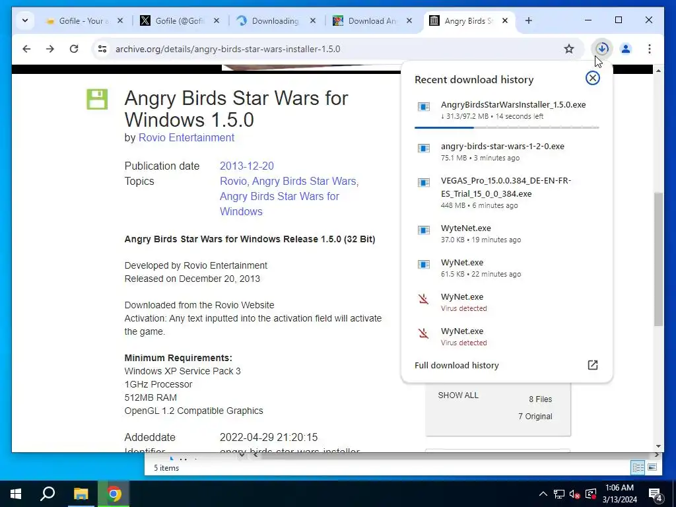Open File Explorer from the taskbar

(x=81, y=494)
